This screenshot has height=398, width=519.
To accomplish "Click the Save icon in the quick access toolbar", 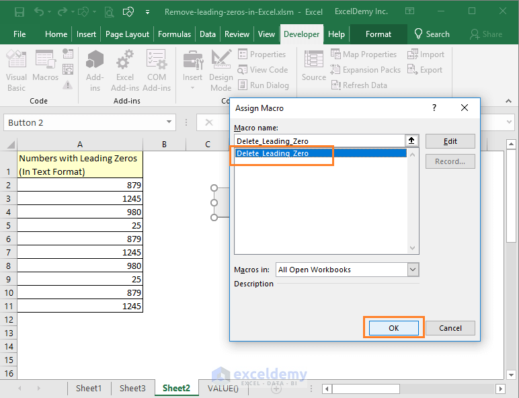I will (x=19, y=12).
